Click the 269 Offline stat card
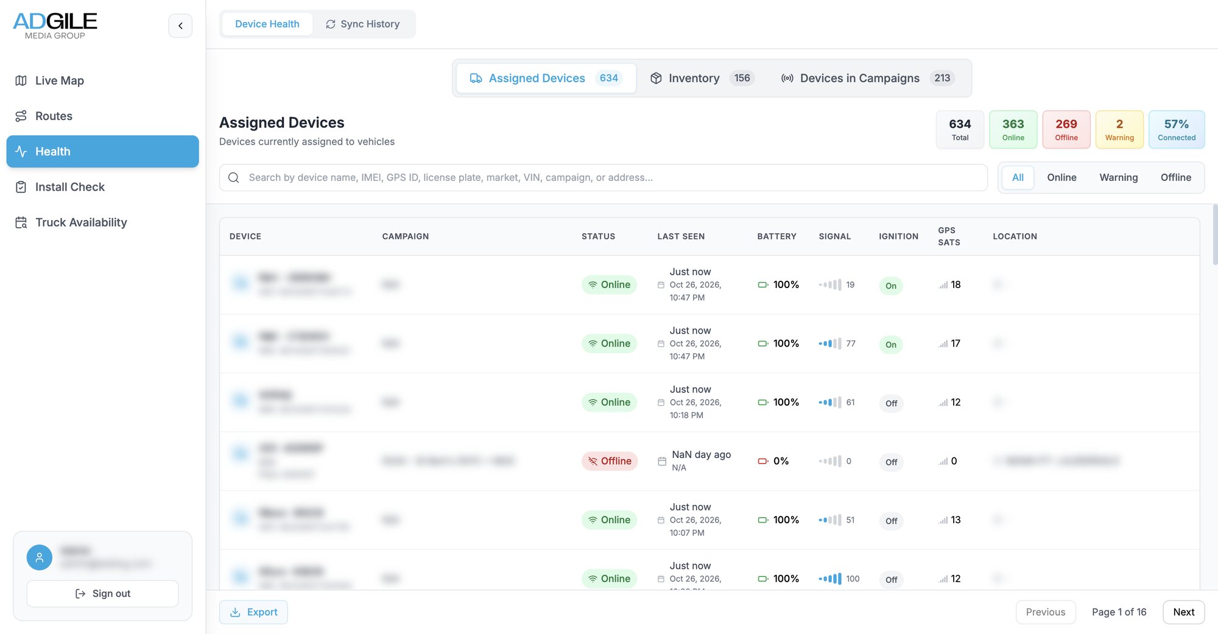 [1066, 130]
